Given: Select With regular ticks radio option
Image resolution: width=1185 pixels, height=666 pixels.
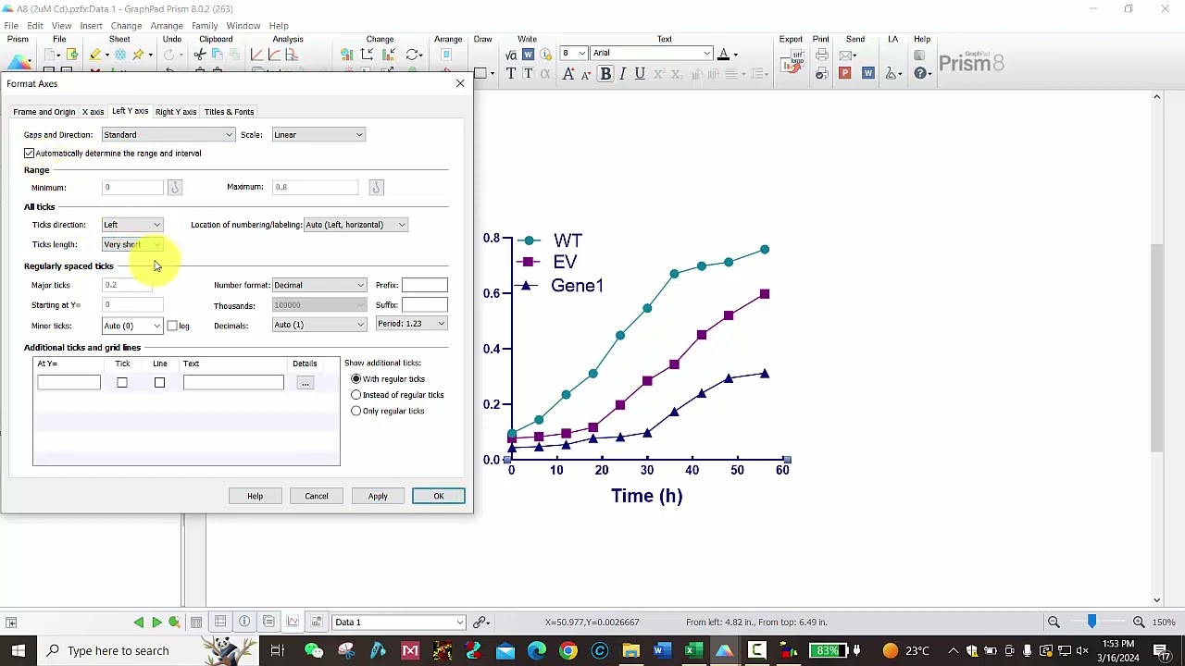Looking at the screenshot, I should point(356,379).
